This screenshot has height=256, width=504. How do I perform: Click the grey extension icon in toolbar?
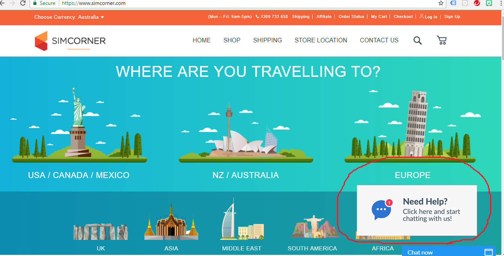pos(465,3)
